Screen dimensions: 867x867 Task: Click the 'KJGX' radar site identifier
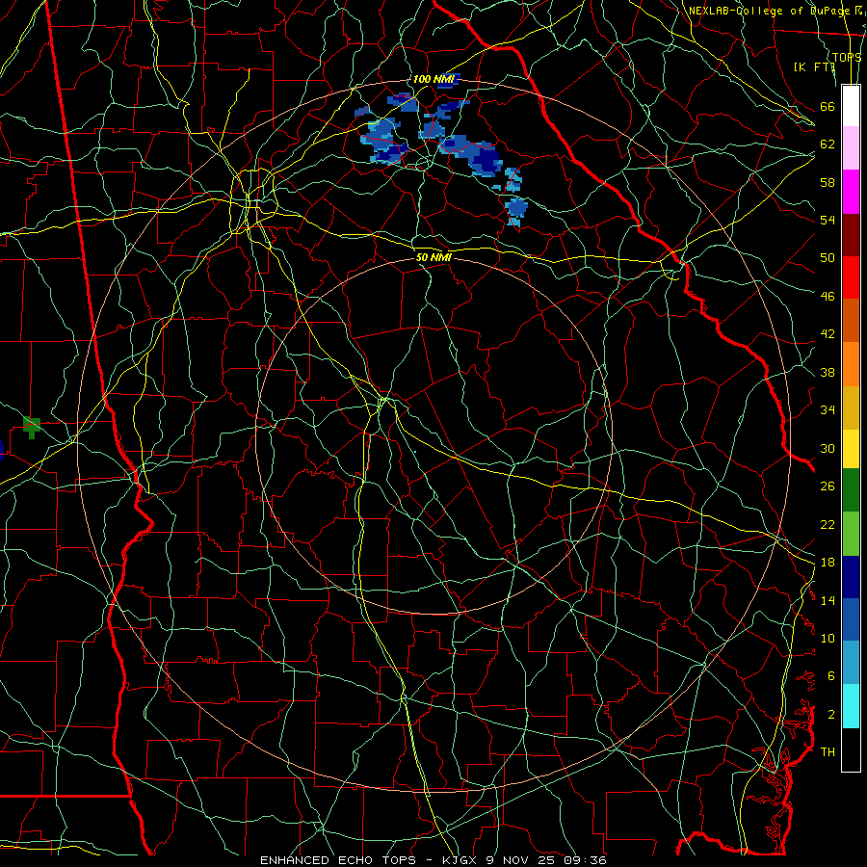point(460,860)
